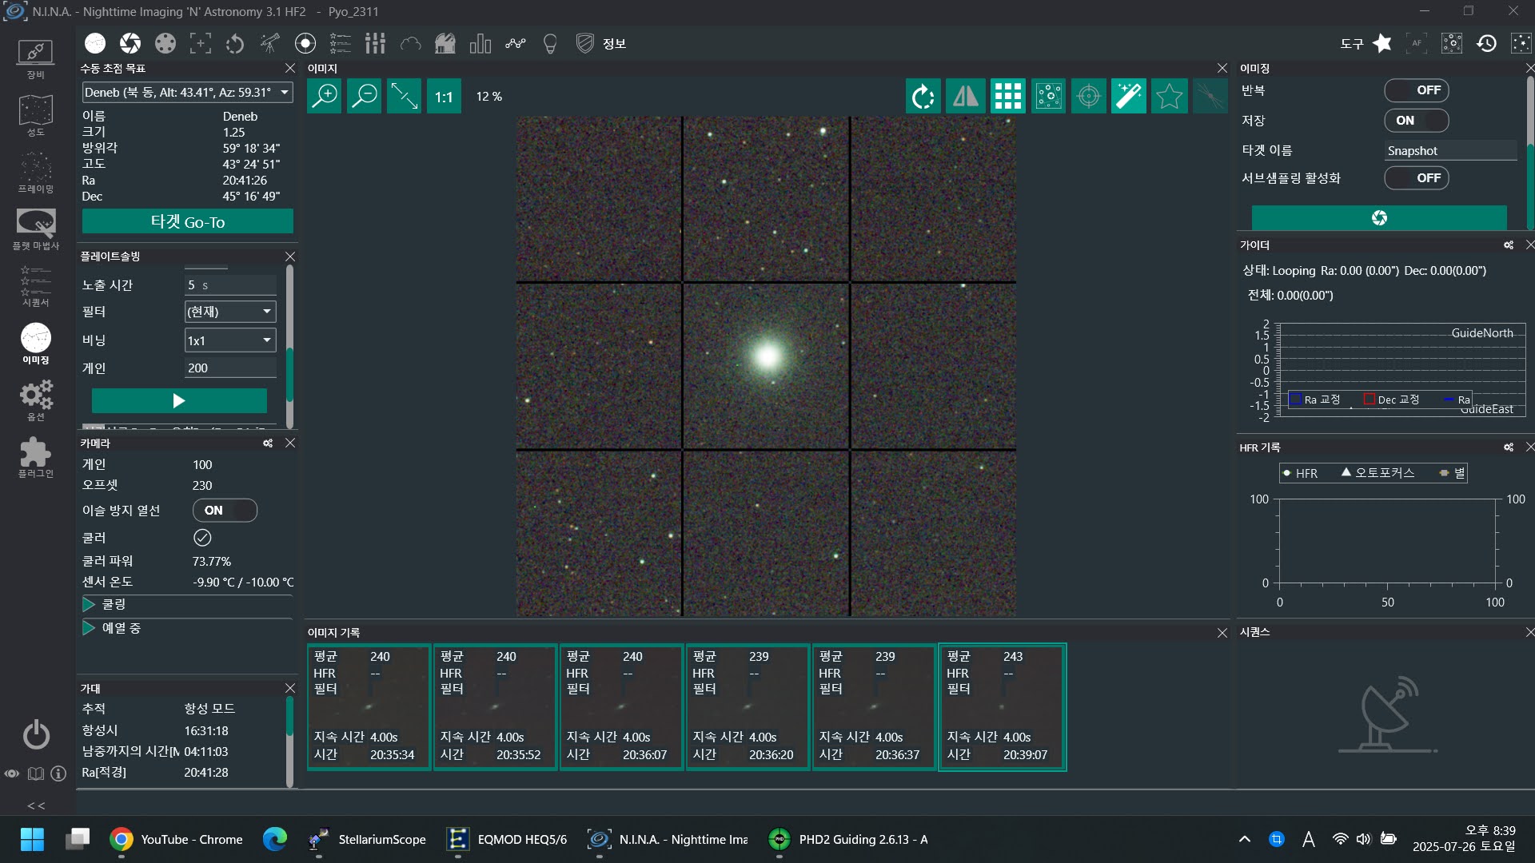This screenshot has width=1535, height=863.
Task: Click the zoom out magnifier icon
Action: [365, 97]
